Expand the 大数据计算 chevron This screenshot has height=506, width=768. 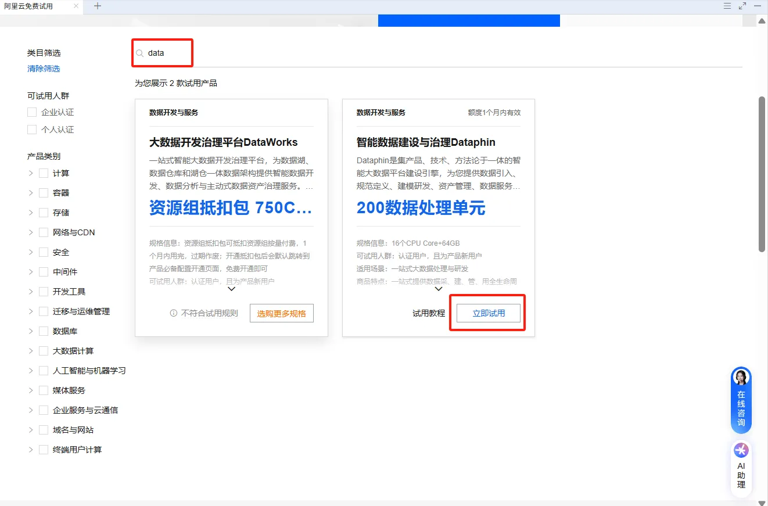(31, 351)
